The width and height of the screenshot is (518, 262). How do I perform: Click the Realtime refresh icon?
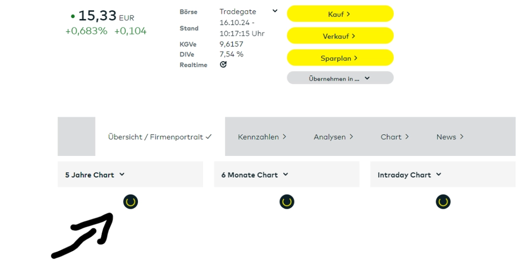pyautogui.click(x=223, y=65)
